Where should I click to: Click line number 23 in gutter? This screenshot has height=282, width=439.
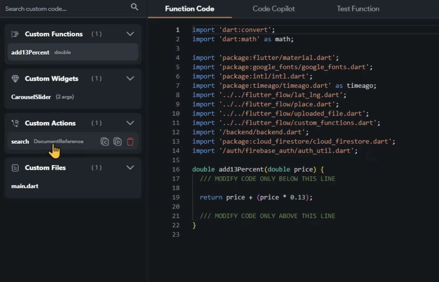176,234
